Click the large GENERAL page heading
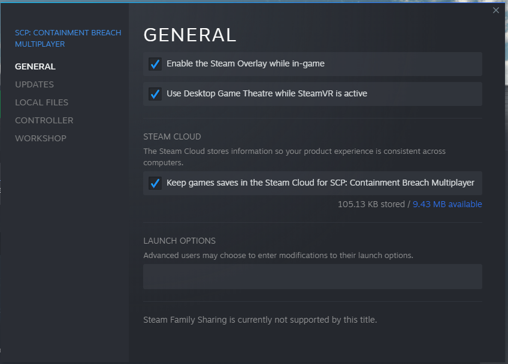This screenshot has width=508, height=364. 190,35
